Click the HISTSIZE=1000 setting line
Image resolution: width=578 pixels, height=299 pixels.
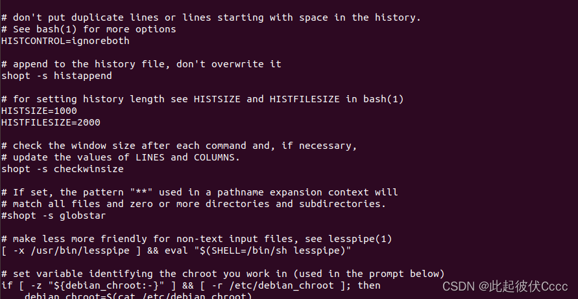[x=39, y=111]
